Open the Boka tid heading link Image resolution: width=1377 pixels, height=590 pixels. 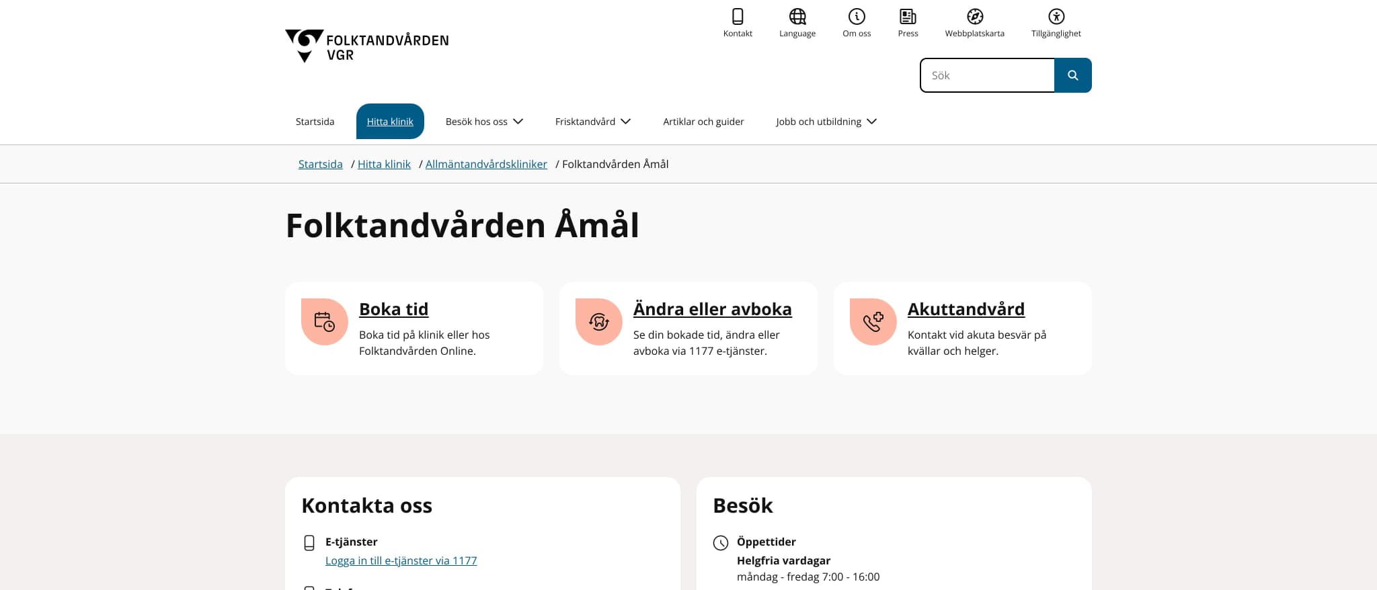[x=394, y=309]
